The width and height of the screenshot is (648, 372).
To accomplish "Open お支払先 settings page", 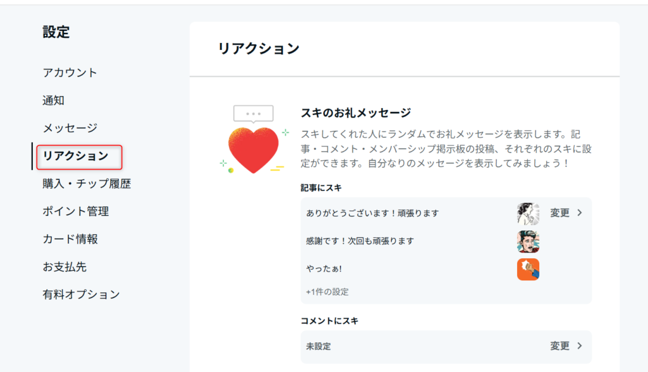I will (65, 267).
